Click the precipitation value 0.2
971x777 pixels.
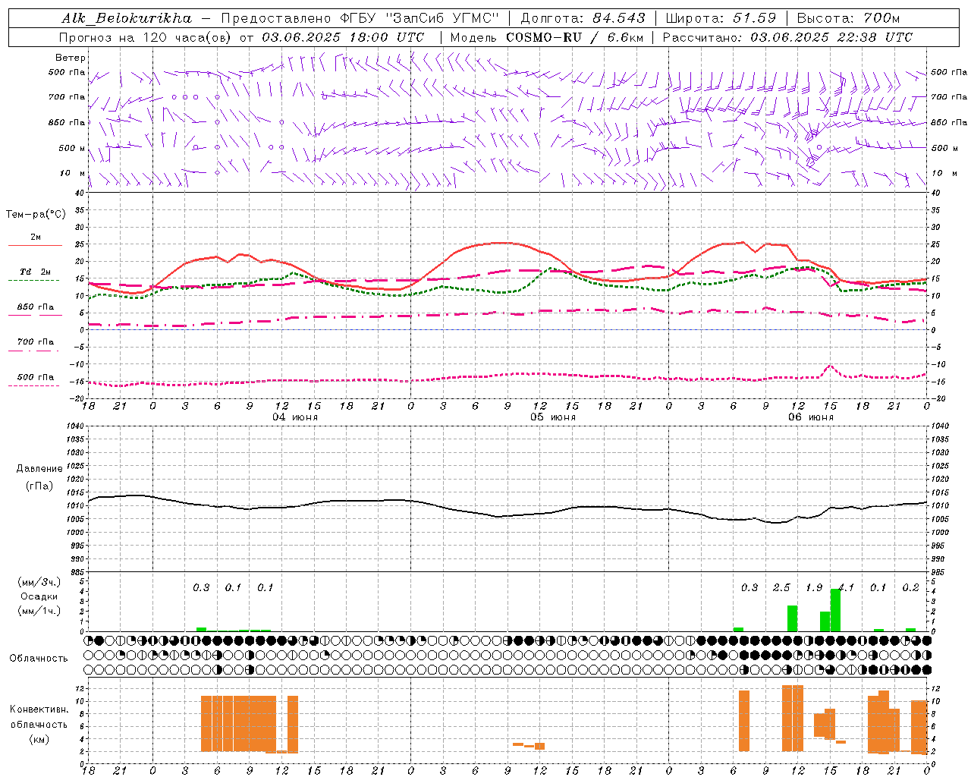[911, 588]
